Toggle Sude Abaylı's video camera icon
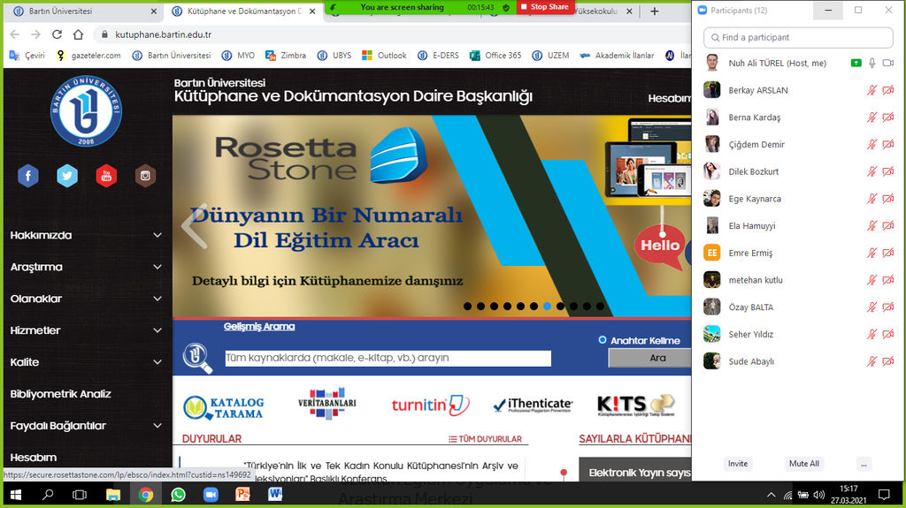The width and height of the screenshot is (906, 508). (x=887, y=361)
